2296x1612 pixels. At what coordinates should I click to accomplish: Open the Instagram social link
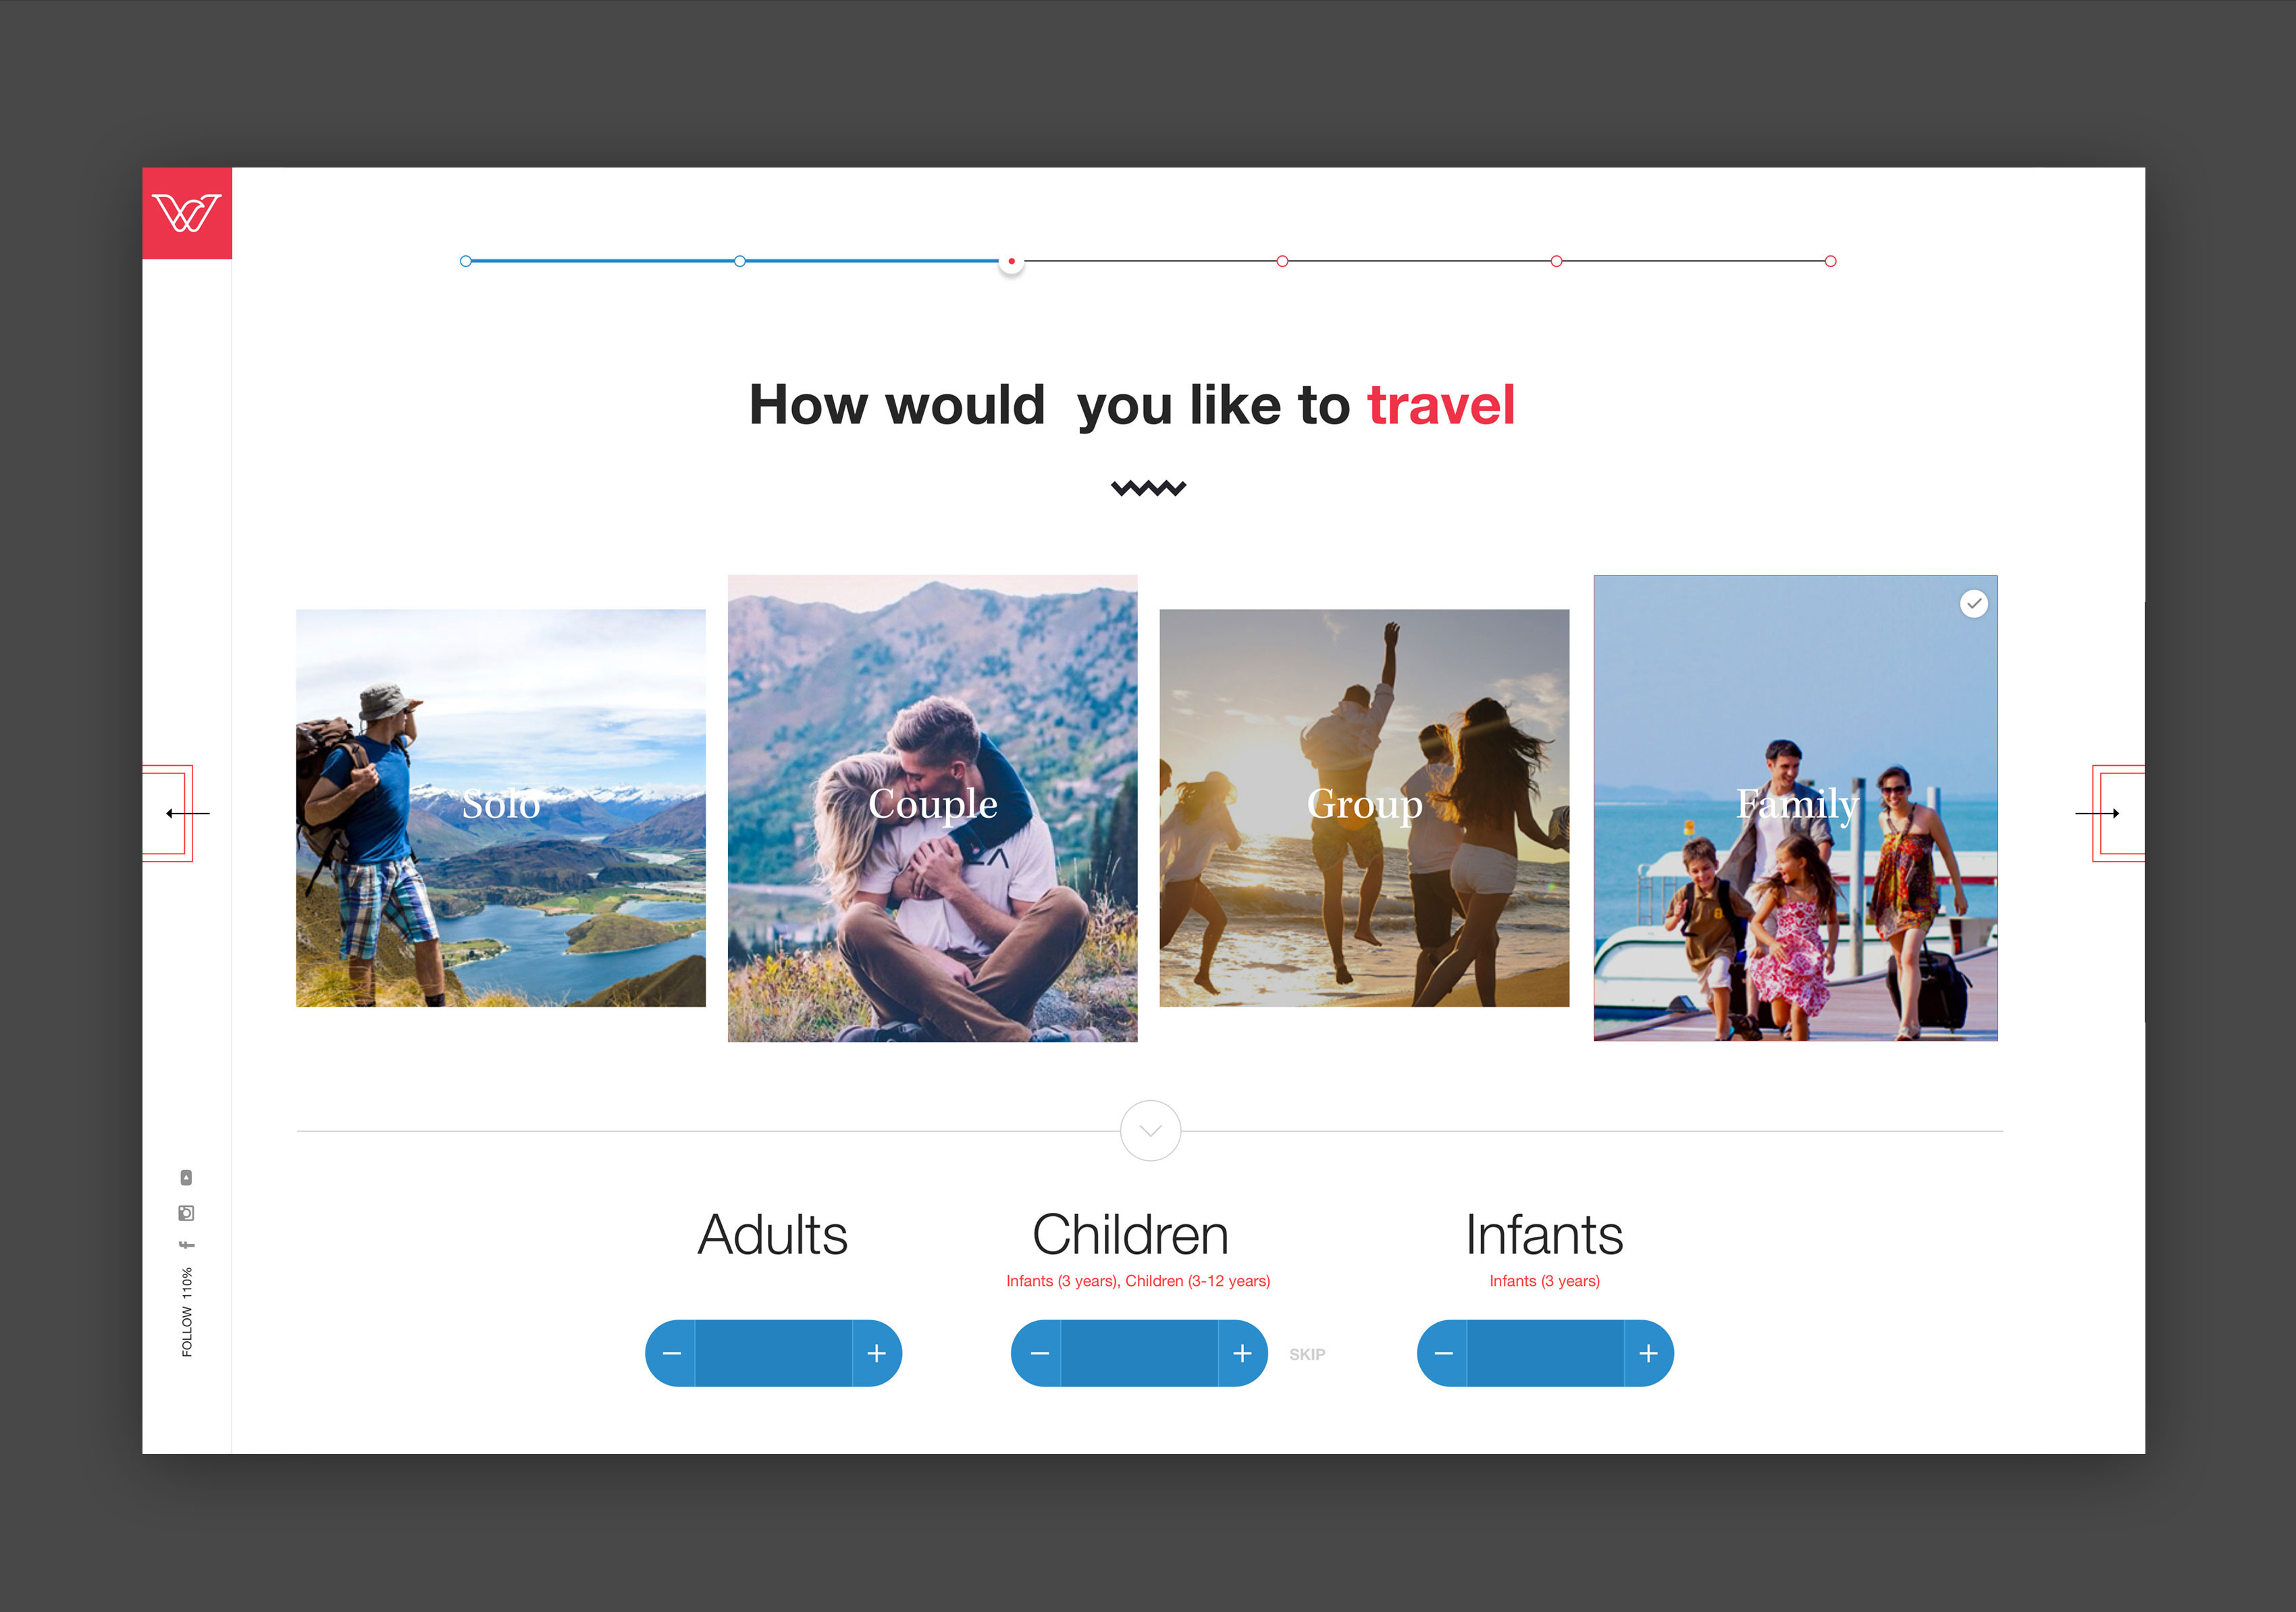click(x=186, y=1213)
